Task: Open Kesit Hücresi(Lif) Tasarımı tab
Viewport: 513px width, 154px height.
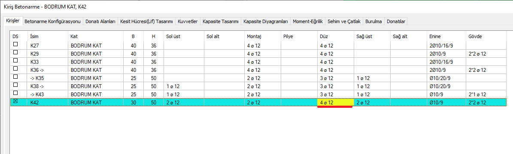Action: pos(146,21)
